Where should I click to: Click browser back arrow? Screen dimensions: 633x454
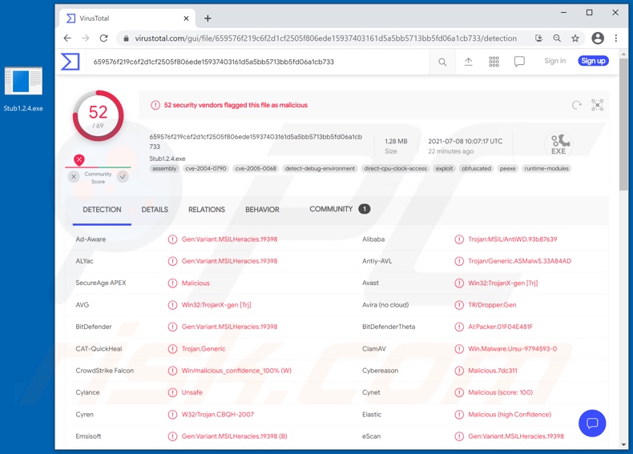[67, 38]
